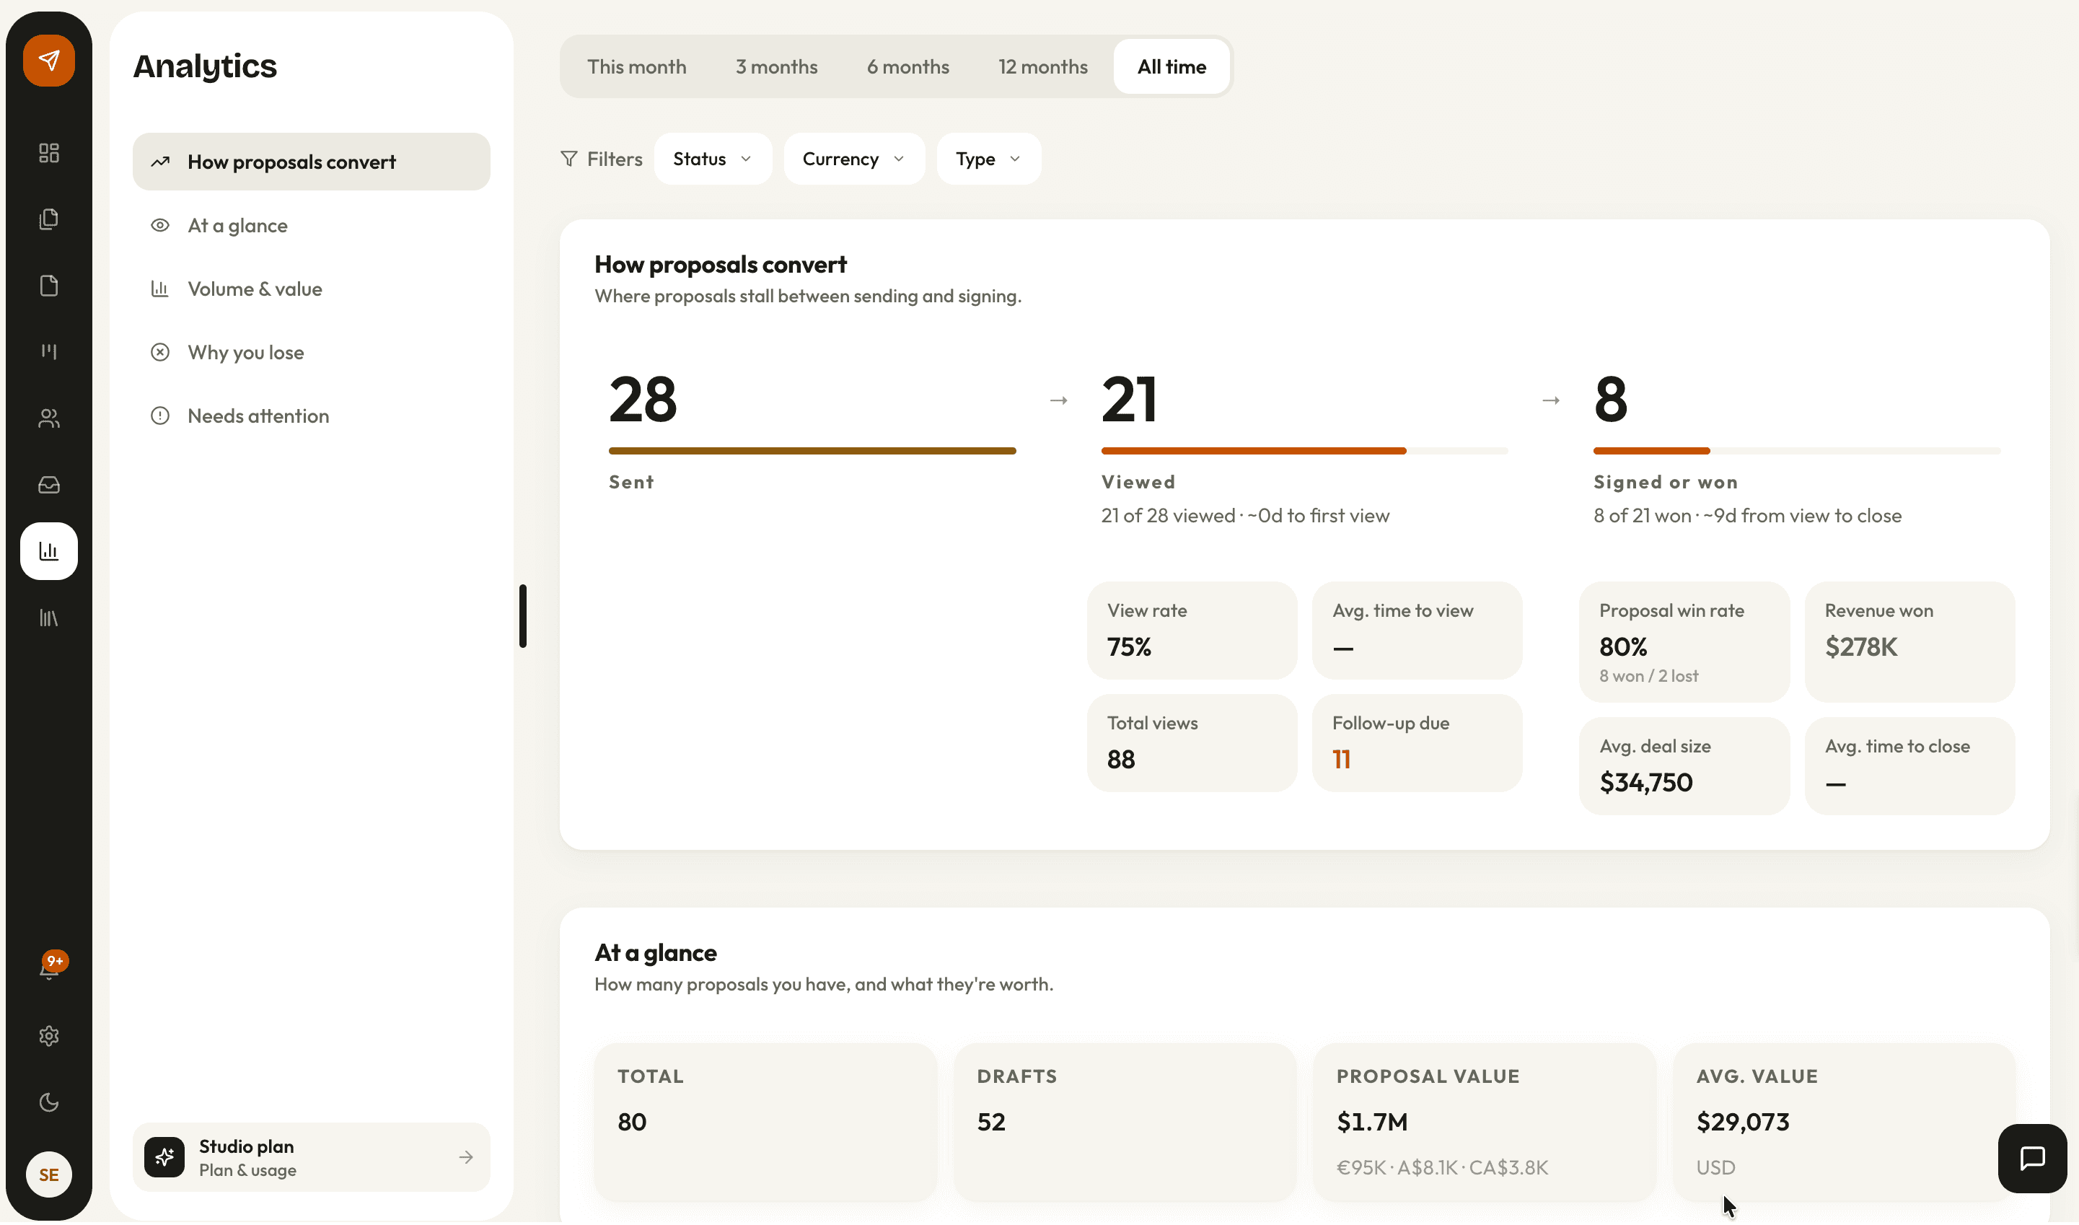
Task: Go to Why you lose section
Action: (311, 353)
